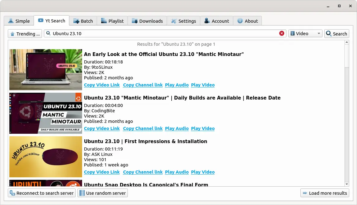This screenshot has height=205, width=357.
Task: Click Reconnect to search server
Action: point(41,193)
